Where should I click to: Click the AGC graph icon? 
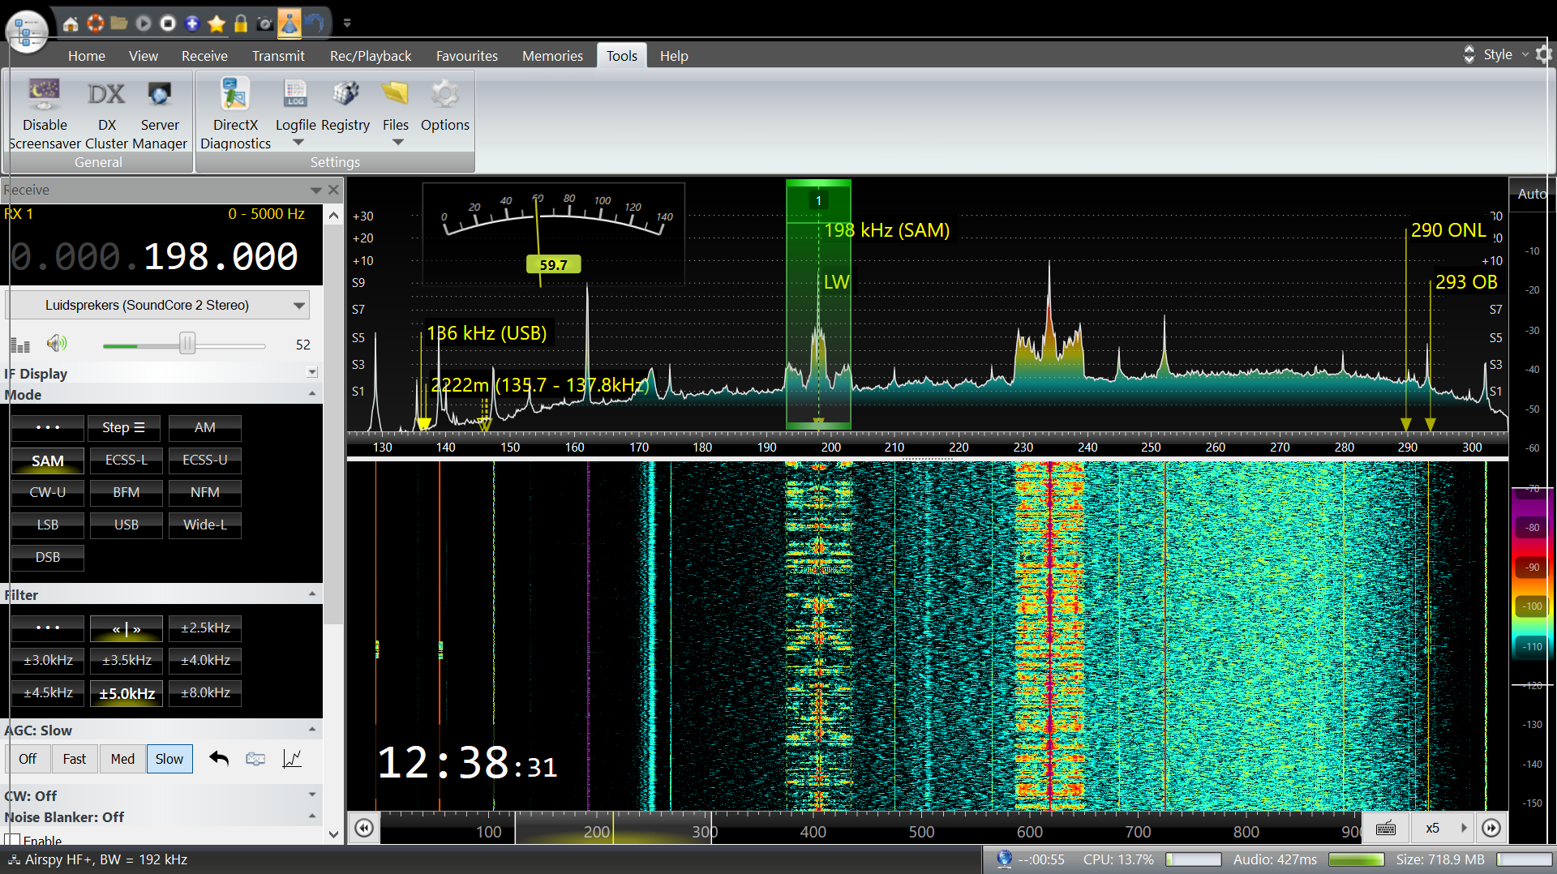pos(292,759)
